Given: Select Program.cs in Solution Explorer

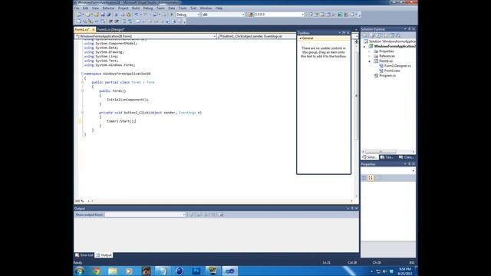Looking at the screenshot, I should point(387,76).
